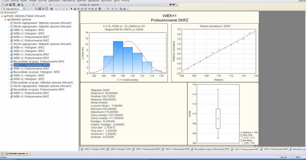Viewport: 306px width, 160px height.
Task: Open the Plik menu
Action: coord(7,1)
